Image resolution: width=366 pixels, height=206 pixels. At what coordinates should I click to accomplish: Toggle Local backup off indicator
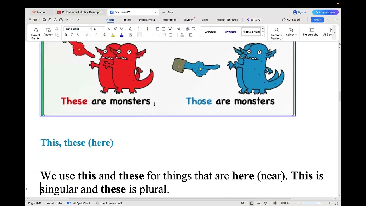[x=109, y=203]
